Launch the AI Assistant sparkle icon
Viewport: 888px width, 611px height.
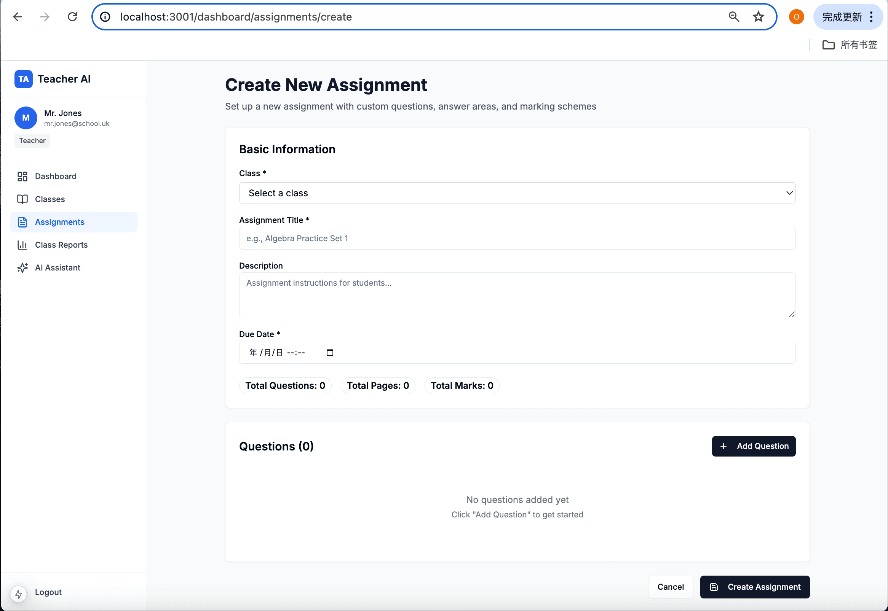[x=22, y=267]
